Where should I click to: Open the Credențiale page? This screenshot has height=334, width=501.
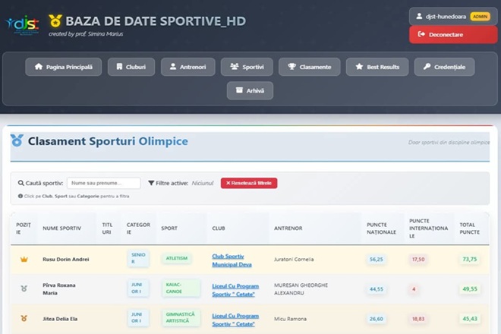tap(444, 67)
